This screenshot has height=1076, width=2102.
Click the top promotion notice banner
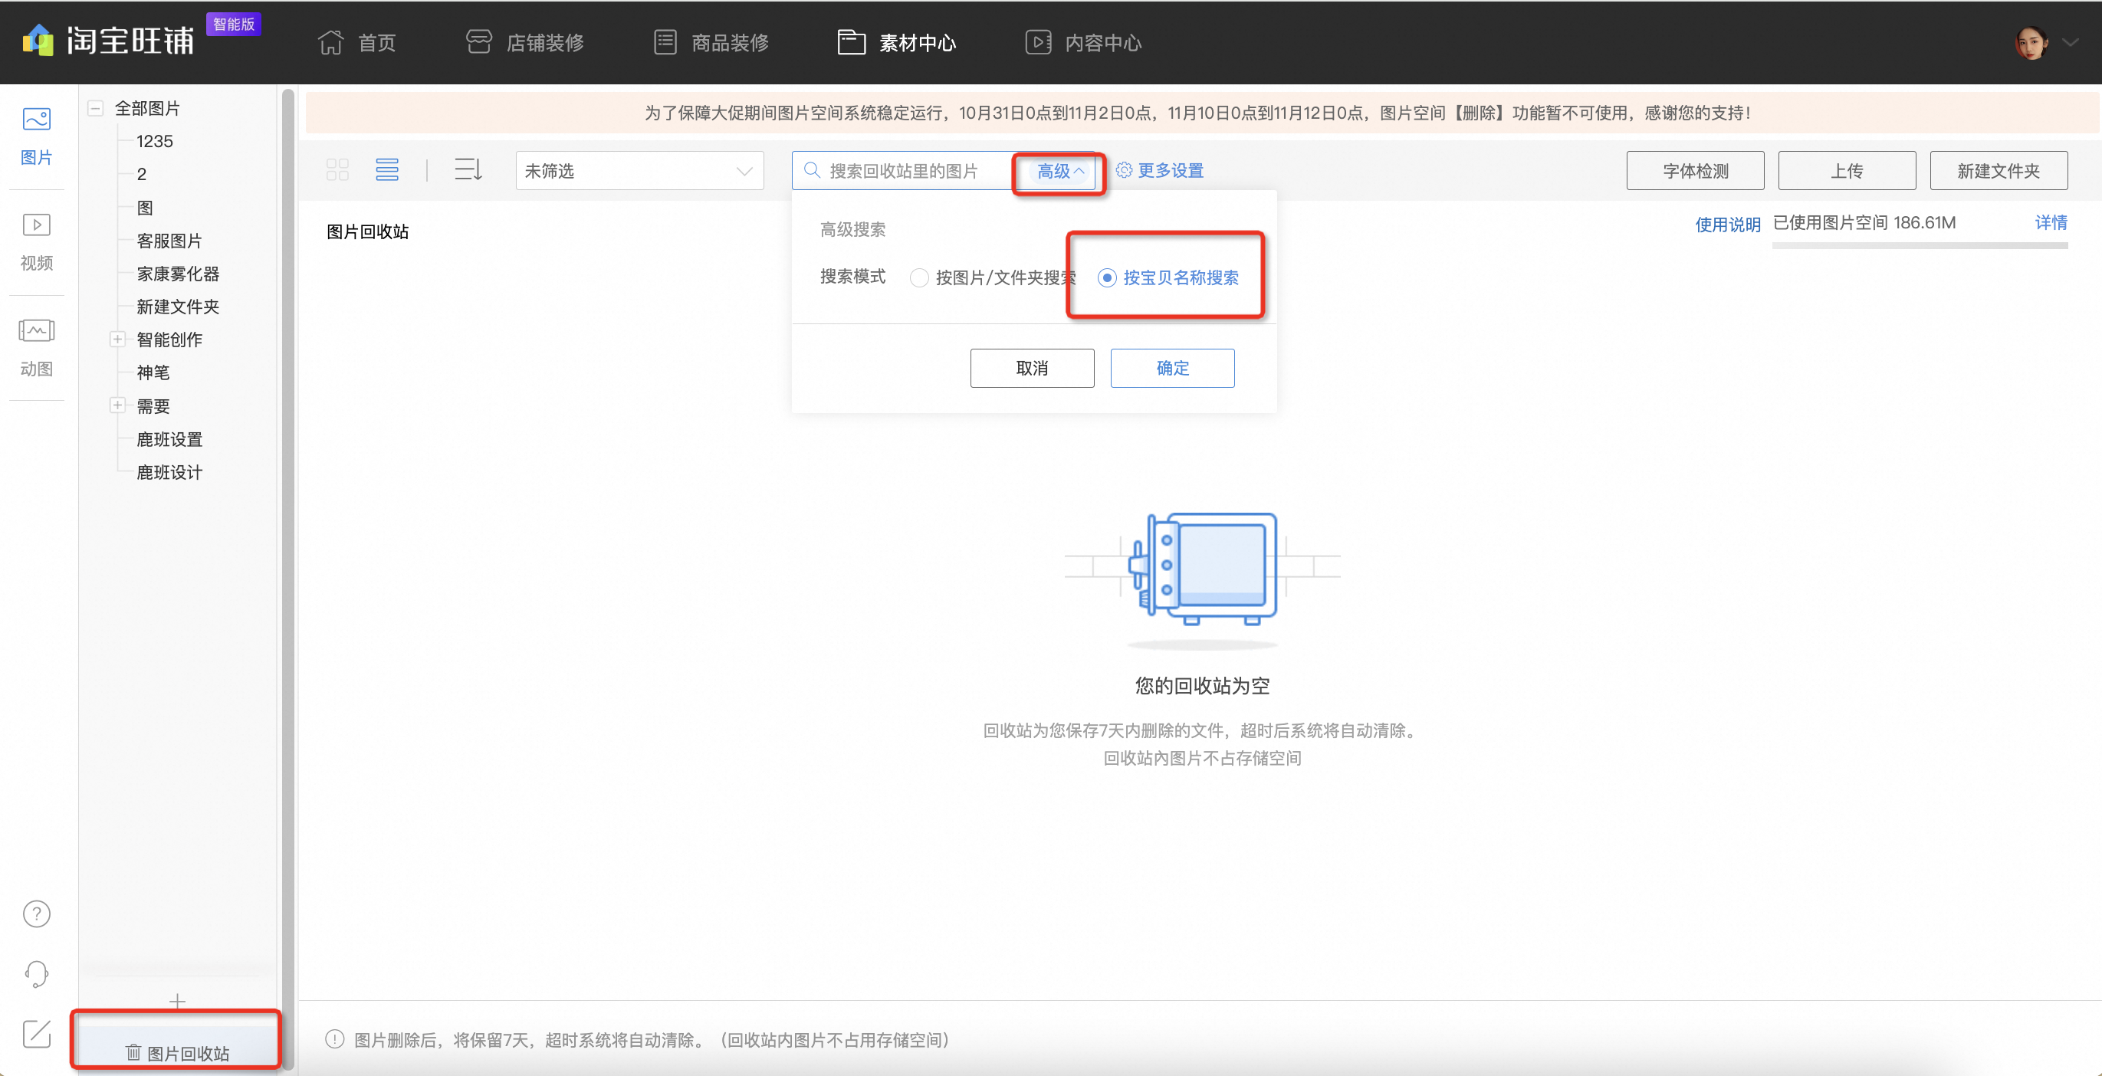(1201, 113)
